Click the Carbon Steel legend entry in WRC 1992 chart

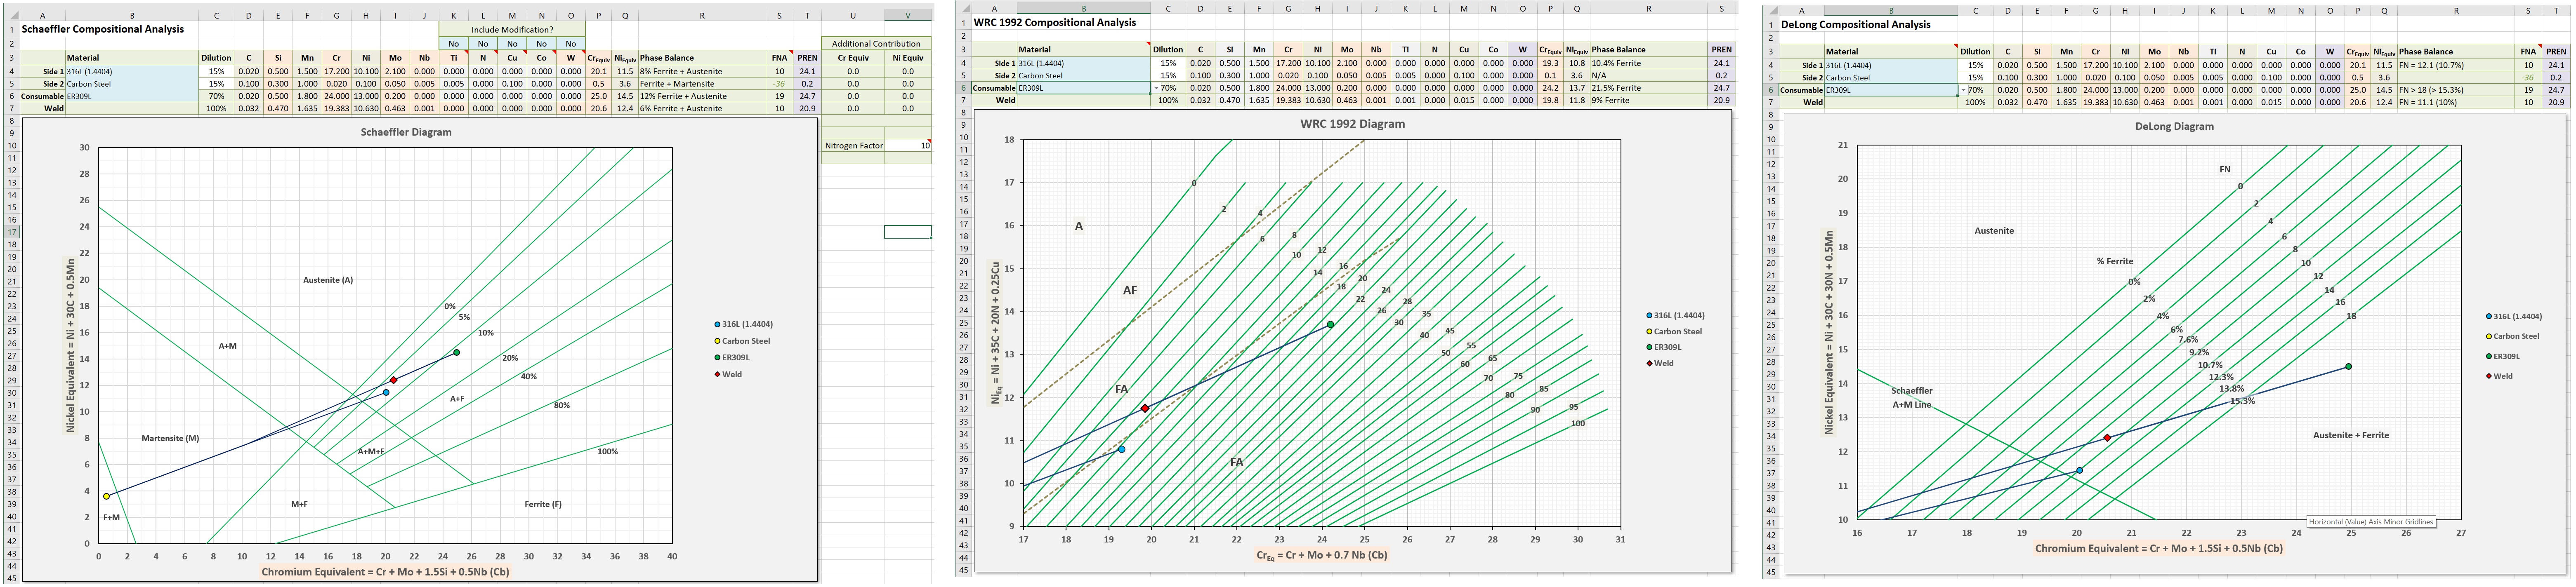point(1674,331)
